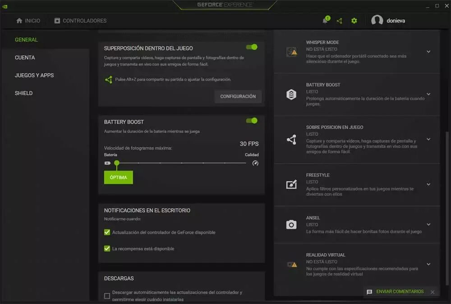Click the quality gauge icon right of slider

tap(255, 163)
